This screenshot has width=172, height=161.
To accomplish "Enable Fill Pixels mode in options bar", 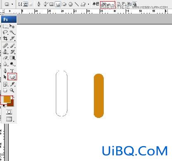I will click(x=31, y=4).
